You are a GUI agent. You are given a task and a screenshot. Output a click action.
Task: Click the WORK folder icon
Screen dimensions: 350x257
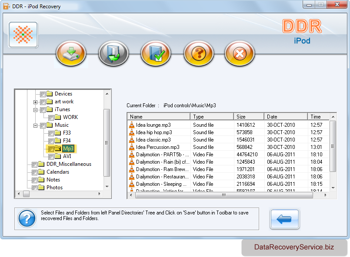[57, 117]
